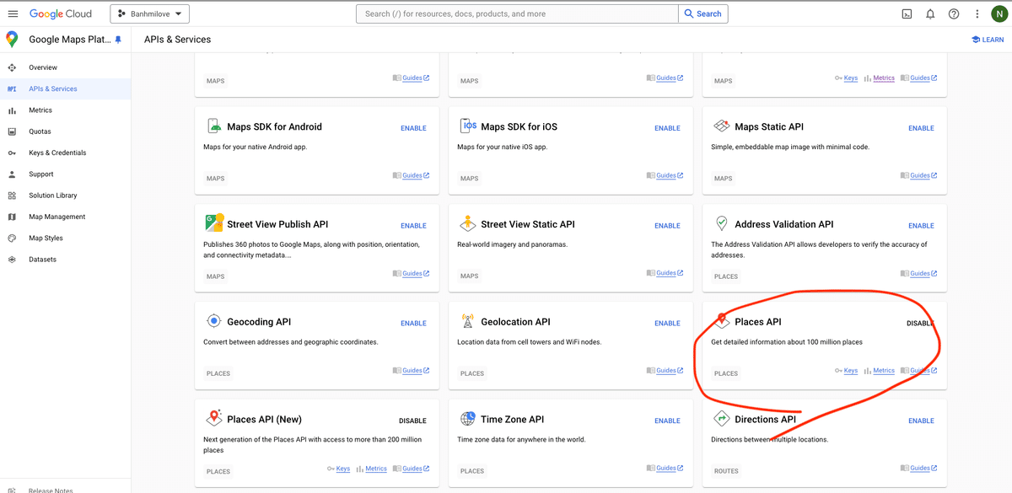Open the three-dot settings menu in header

[977, 13]
